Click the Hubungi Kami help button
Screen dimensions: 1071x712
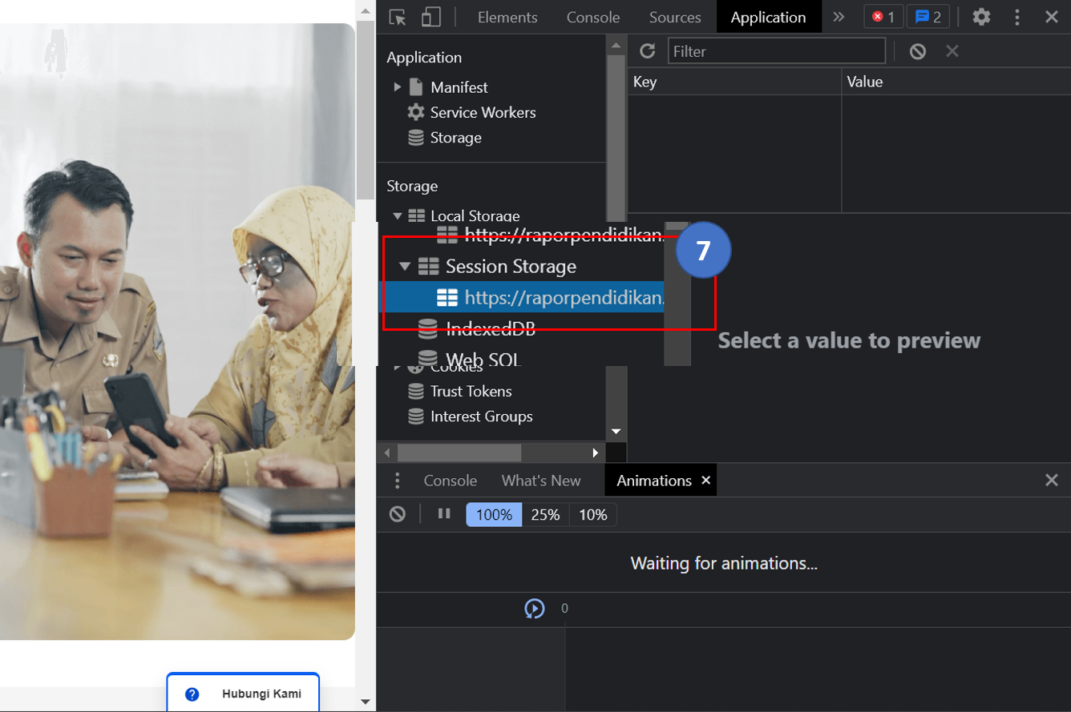pos(243,693)
